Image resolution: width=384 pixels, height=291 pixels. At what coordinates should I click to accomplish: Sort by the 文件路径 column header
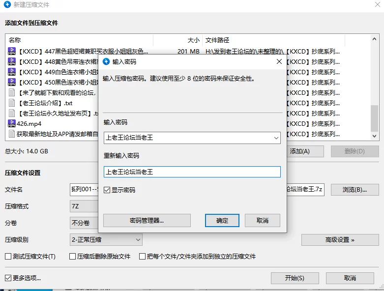click(273, 40)
